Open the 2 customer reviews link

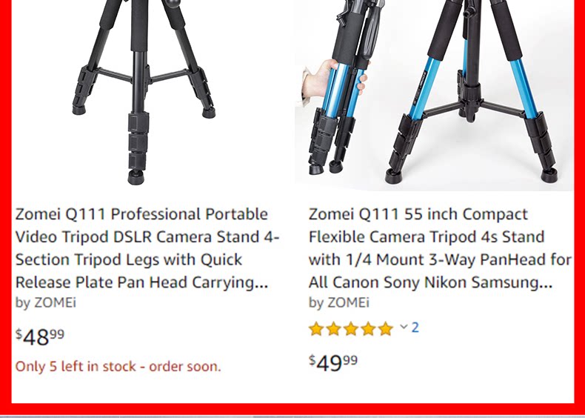(415, 328)
